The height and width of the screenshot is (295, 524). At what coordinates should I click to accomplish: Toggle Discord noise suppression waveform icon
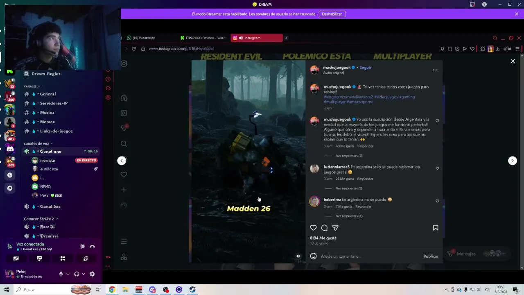tap(82, 246)
